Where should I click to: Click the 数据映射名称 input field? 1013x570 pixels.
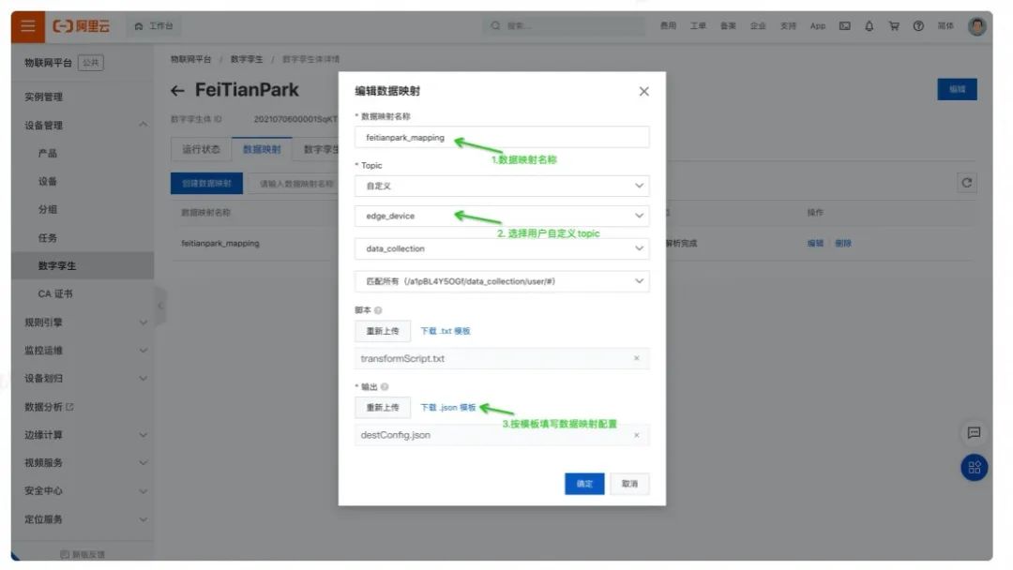(502, 138)
